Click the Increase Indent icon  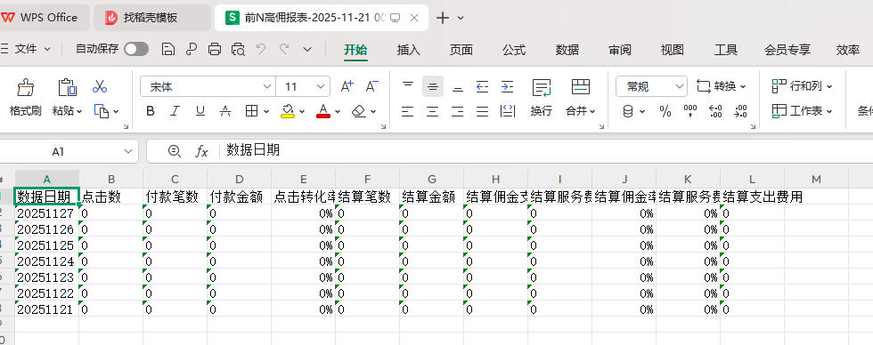507,86
